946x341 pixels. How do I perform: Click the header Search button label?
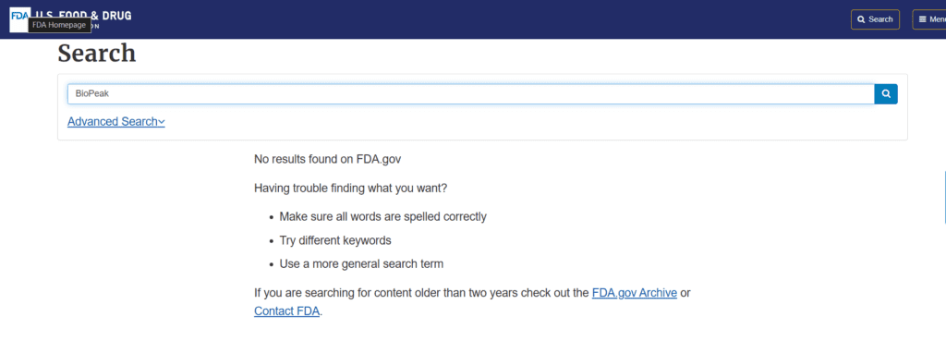pos(880,19)
